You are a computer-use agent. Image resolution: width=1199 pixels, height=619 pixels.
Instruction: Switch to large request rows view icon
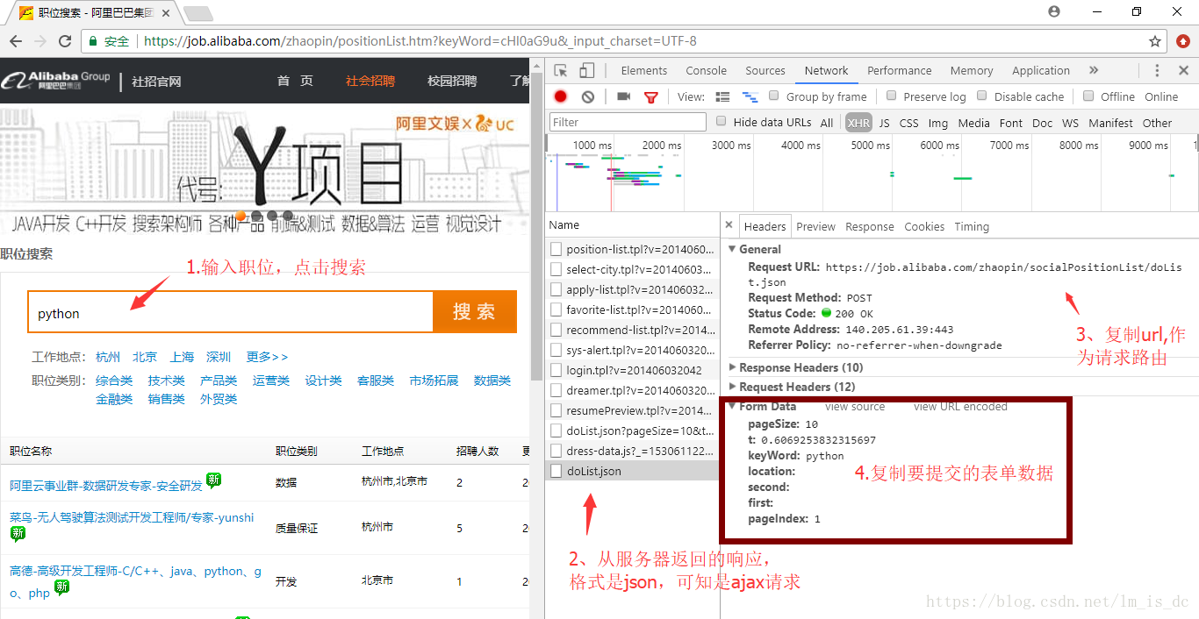tap(723, 96)
